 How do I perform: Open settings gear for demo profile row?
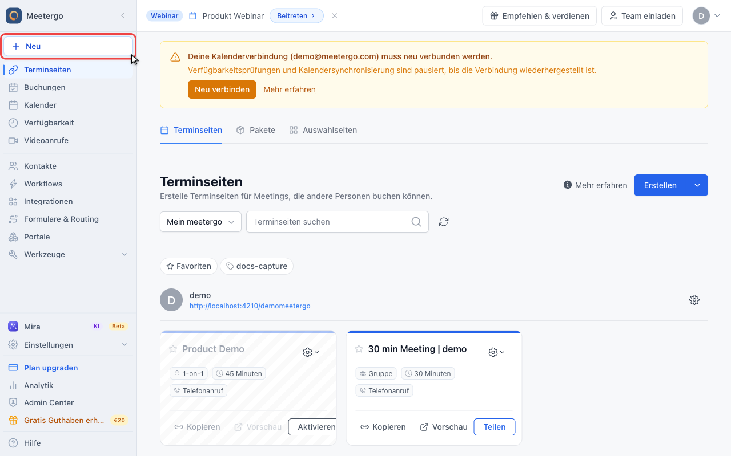point(694,300)
